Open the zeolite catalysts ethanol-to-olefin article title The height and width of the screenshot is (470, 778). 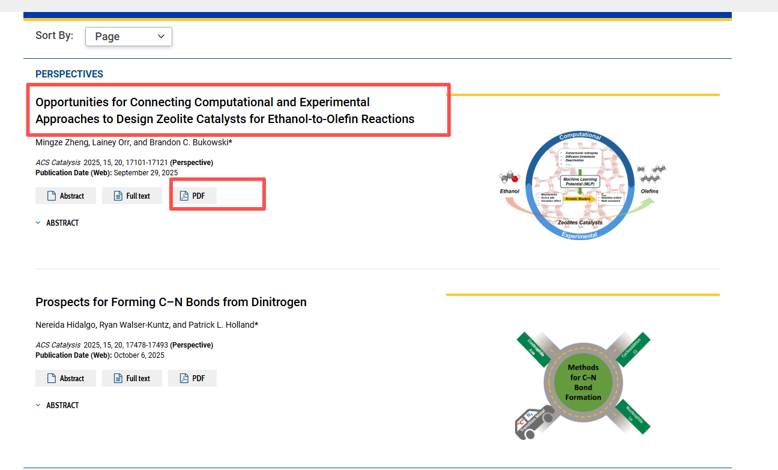pyautogui.click(x=225, y=110)
